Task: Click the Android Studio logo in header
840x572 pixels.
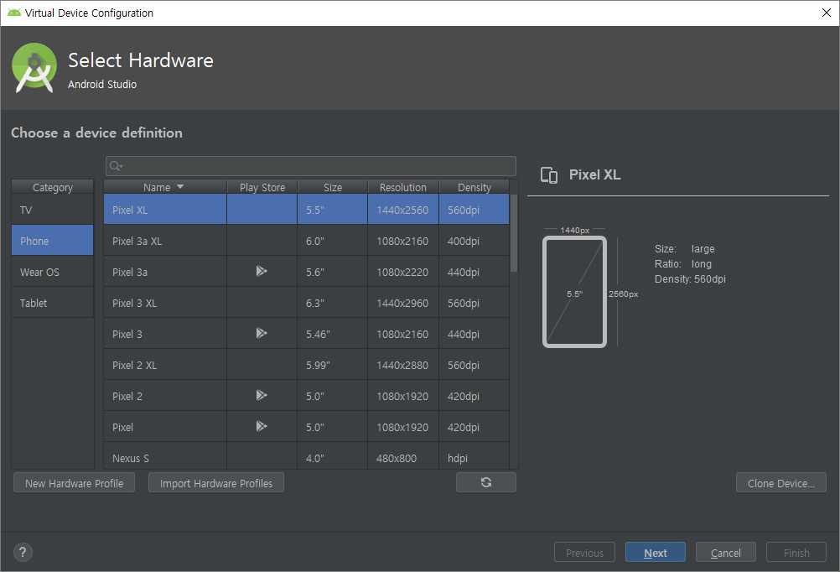Action: pos(34,68)
